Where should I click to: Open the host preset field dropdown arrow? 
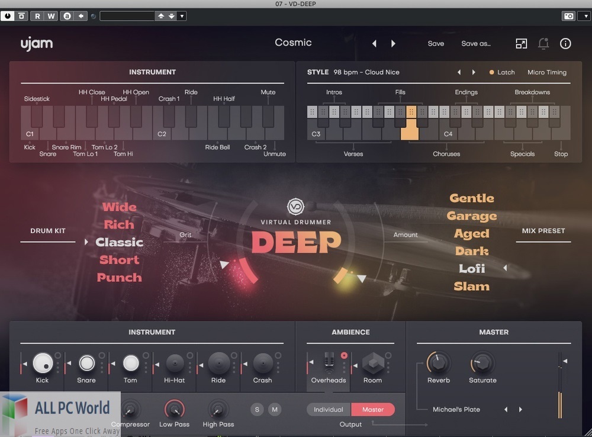click(182, 16)
